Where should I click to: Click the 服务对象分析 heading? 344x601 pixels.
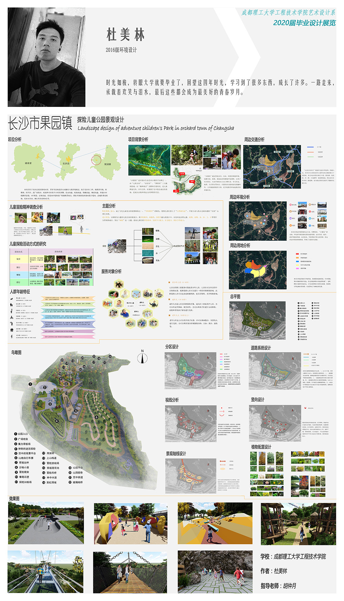(x=111, y=271)
